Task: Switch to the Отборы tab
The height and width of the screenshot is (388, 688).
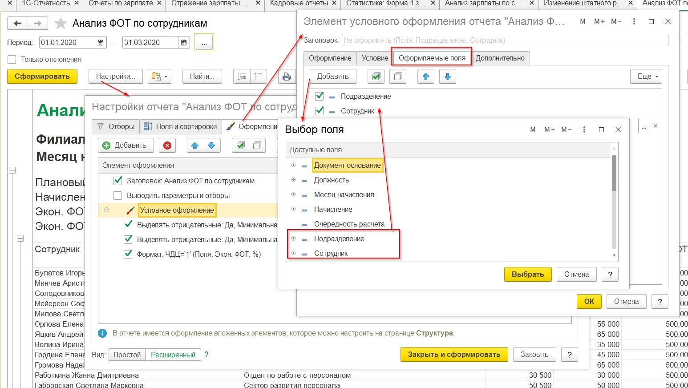Action: [x=116, y=127]
